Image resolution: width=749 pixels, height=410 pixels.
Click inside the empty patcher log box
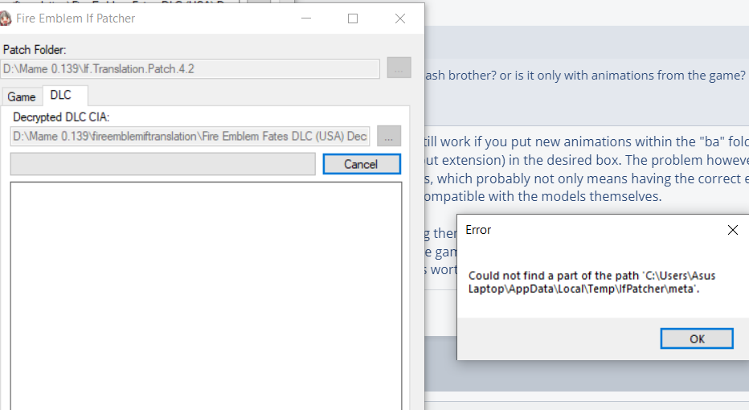click(206, 295)
